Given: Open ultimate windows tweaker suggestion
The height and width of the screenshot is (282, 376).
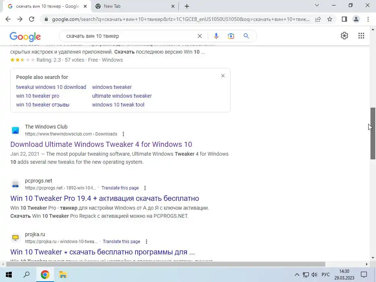Looking at the screenshot, I should 122,96.
